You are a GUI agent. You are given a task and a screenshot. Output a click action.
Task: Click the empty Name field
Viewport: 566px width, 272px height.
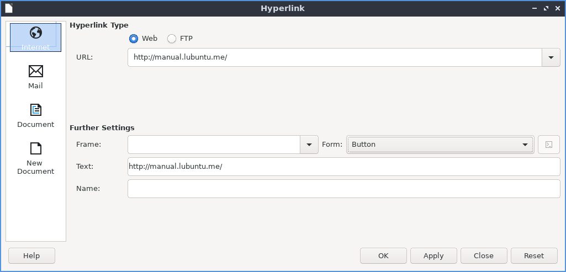(343, 189)
